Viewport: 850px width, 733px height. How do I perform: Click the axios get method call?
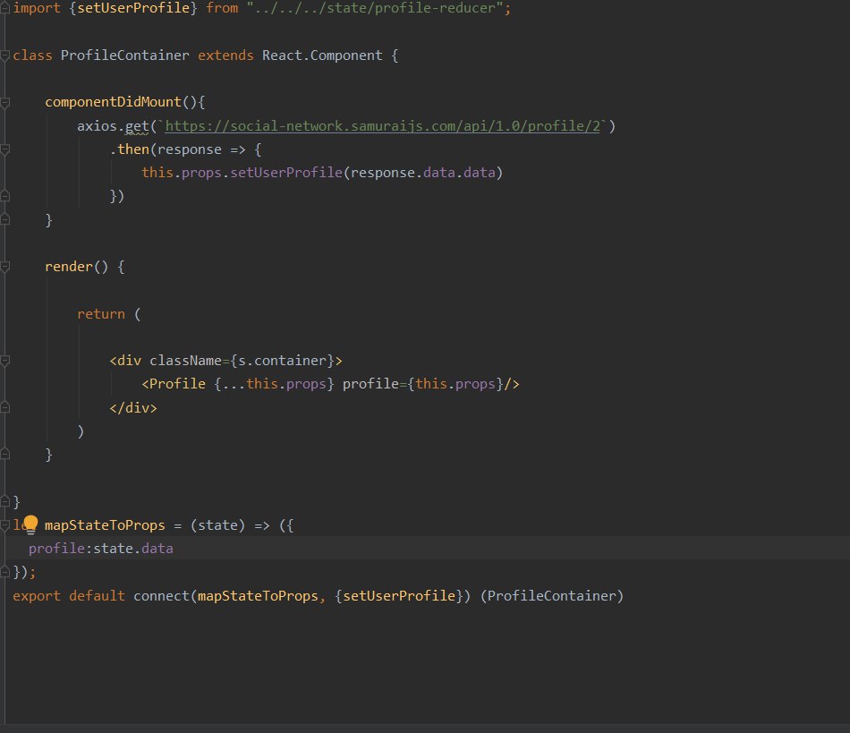(137, 126)
